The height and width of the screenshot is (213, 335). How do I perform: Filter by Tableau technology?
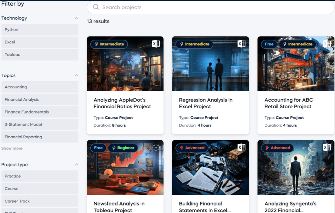pos(40,55)
